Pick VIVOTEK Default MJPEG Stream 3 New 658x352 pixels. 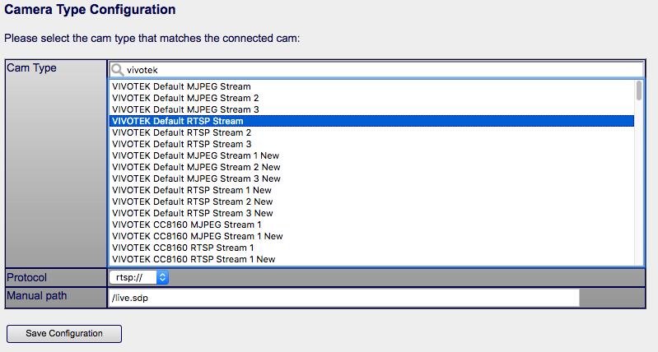point(371,178)
